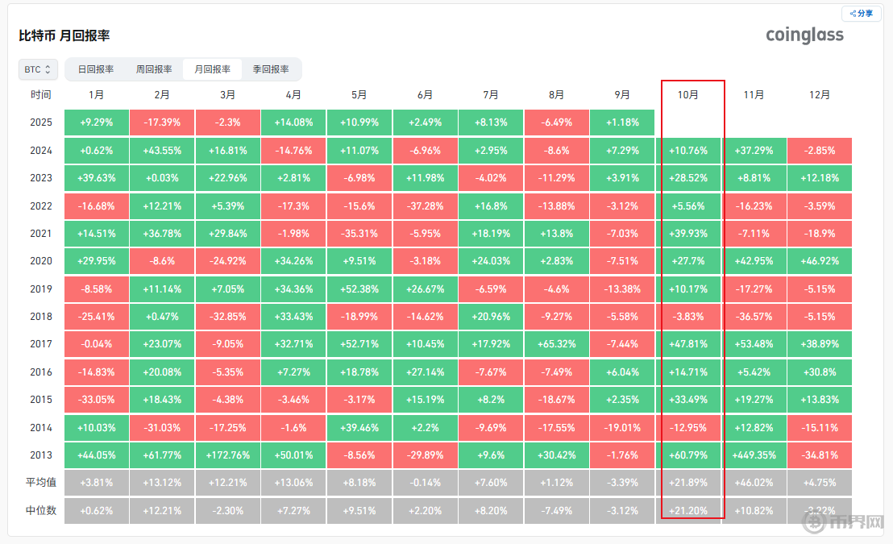Screen dimensions: 893x544
Task: Click the +65.32% cell for August 2017
Action: tap(556, 344)
